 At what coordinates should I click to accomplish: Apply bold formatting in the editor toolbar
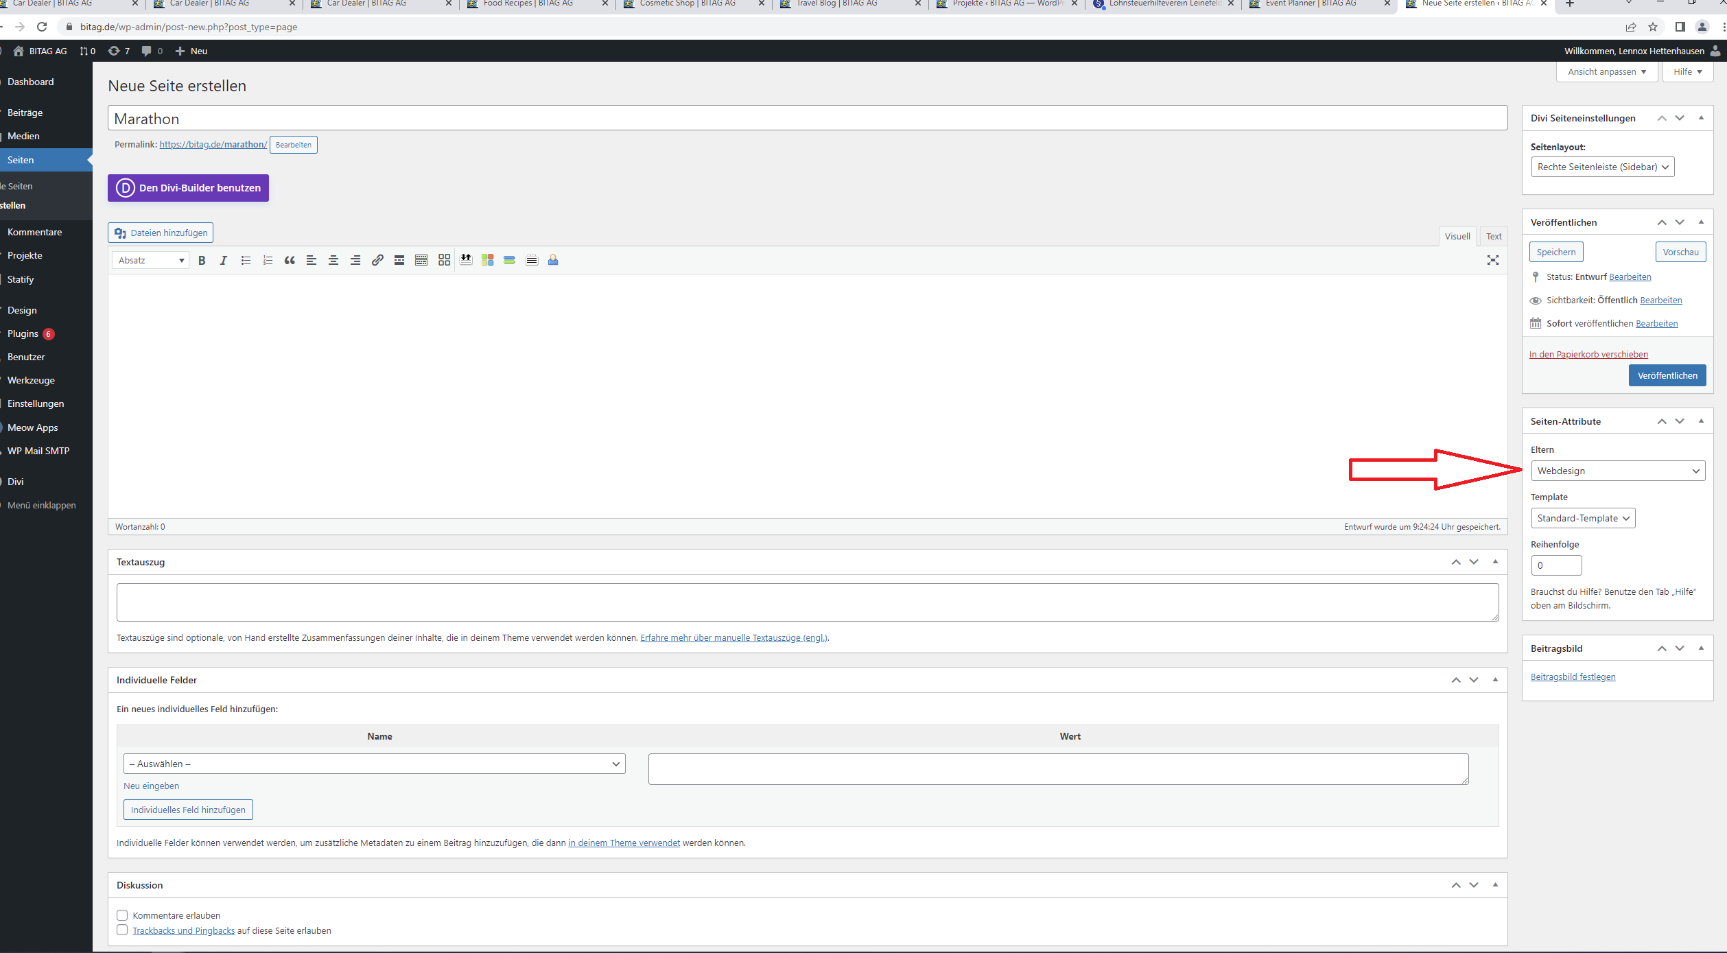pyautogui.click(x=202, y=260)
